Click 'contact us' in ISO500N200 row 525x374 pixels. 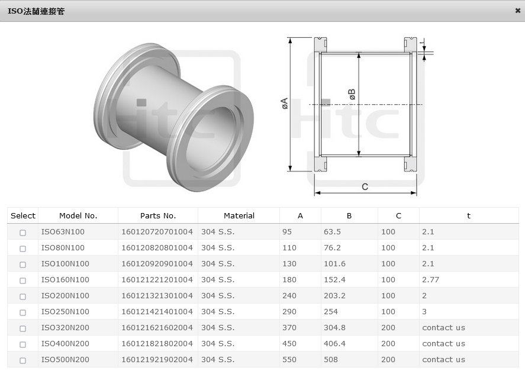tap(443, 360)
